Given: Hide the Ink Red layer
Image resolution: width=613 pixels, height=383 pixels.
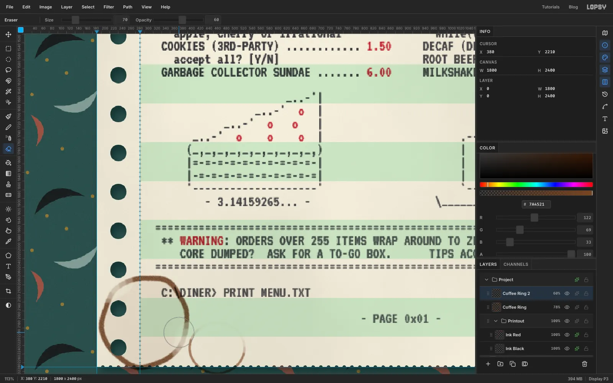Looking at the screenshot, I should pyautogui.click(x=567, y=335).
